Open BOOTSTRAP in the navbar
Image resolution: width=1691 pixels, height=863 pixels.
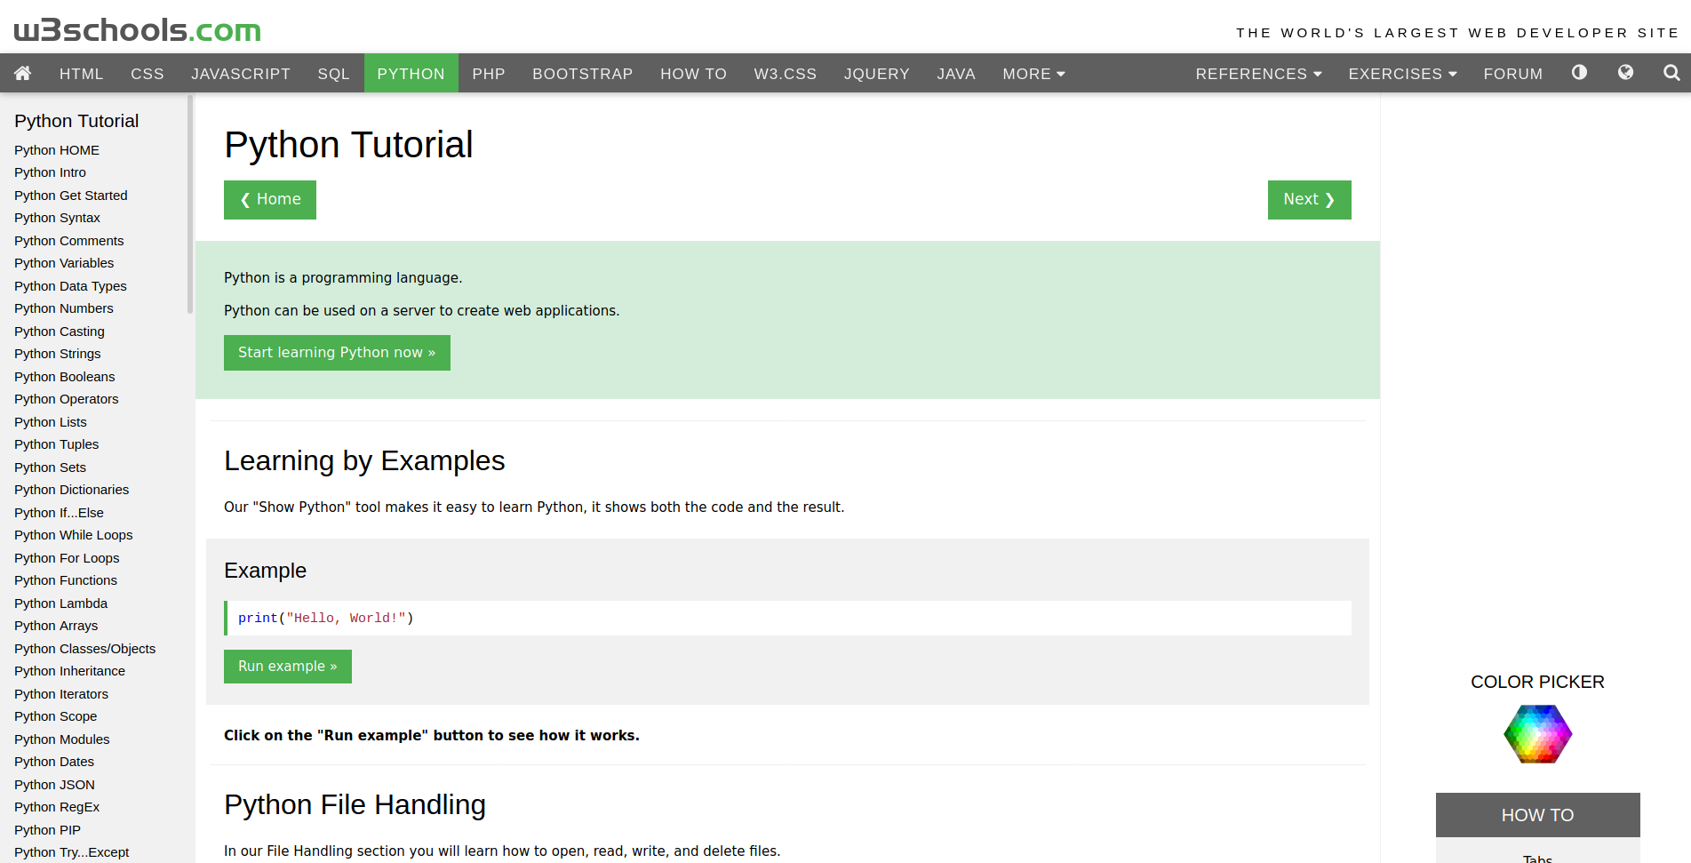tap(583, 74)
